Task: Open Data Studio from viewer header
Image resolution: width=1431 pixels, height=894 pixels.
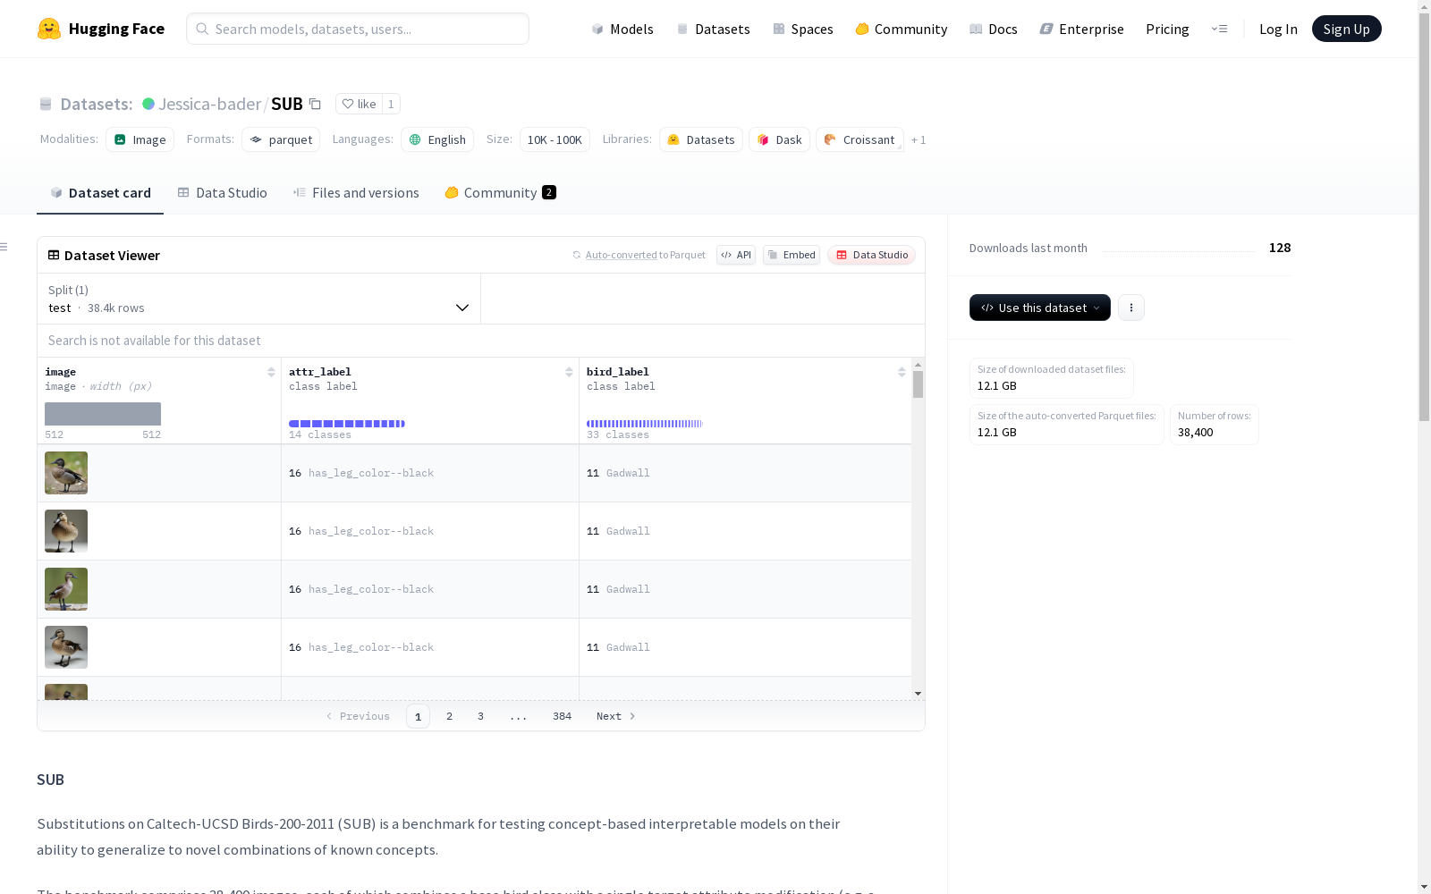Action: coord(872,255)
